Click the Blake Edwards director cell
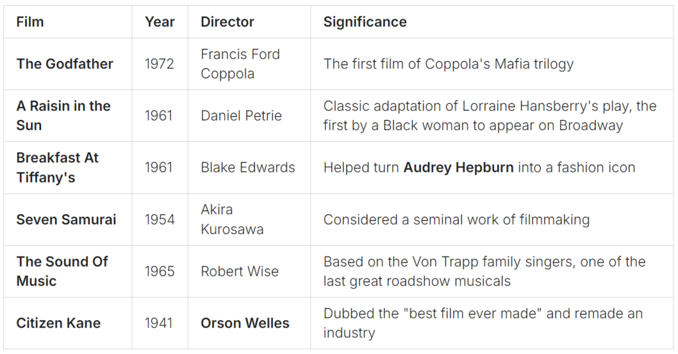 248,168
